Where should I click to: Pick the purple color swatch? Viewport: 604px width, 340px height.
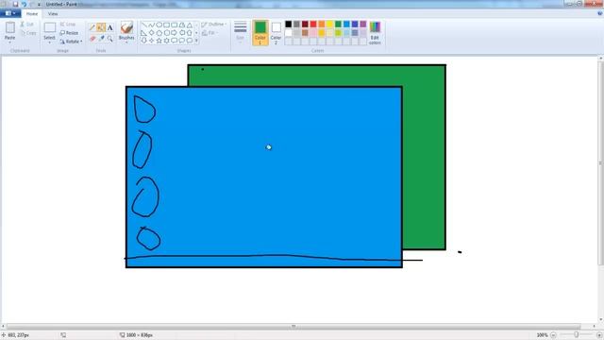(362, 25)
